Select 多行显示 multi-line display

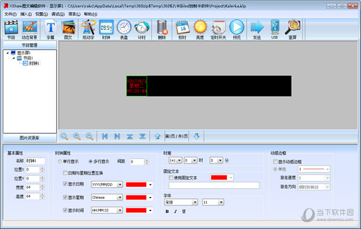99,162
